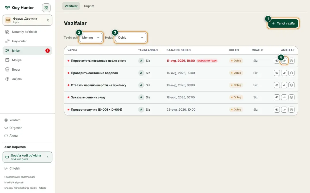Show details for Пересчитать поголовье task
310x193 pixels.
[x=277, y=61]
